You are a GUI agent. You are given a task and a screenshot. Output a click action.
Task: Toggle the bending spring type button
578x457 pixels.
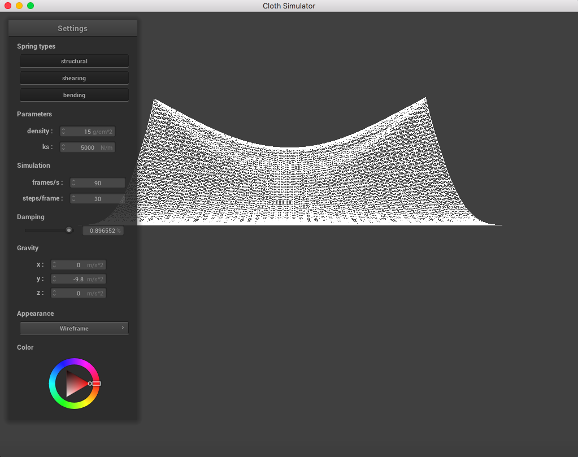(x=74, y=95)
